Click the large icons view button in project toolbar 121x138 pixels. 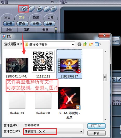coord(40,9)
